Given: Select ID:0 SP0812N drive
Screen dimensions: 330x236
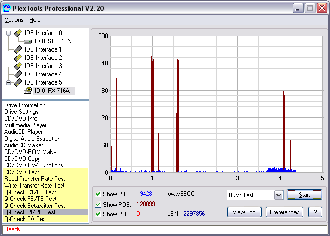Looking at the screenshot, I should (53, 41).
